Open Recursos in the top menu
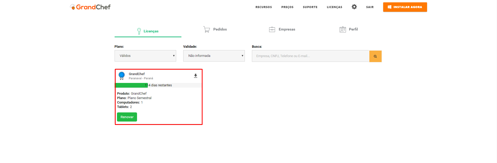The height and width of the screenshot is (163, 497). tap(263, 7)
